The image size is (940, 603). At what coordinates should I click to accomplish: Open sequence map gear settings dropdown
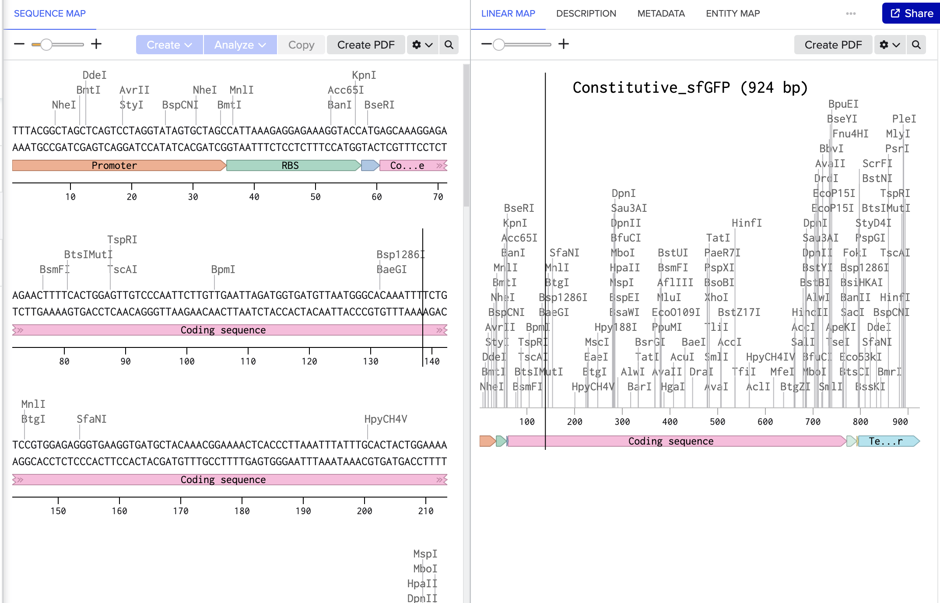422,45
